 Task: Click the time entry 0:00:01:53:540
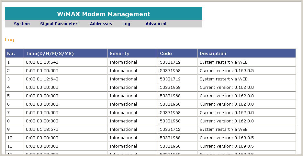pyautogui.click(x=42, y=62)
